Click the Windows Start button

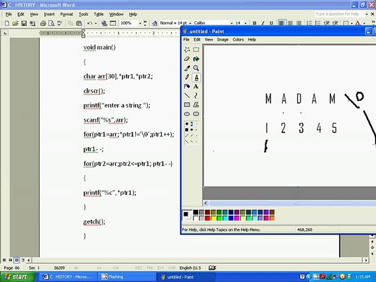(18, 277)
